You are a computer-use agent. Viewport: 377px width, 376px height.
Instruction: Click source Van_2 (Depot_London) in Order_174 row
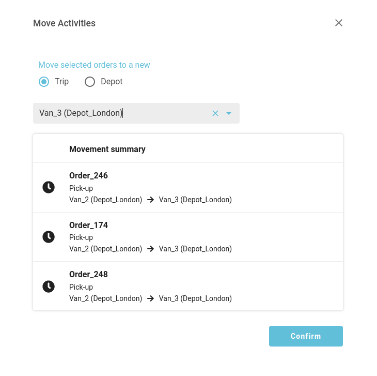click(x=105, y=249)
